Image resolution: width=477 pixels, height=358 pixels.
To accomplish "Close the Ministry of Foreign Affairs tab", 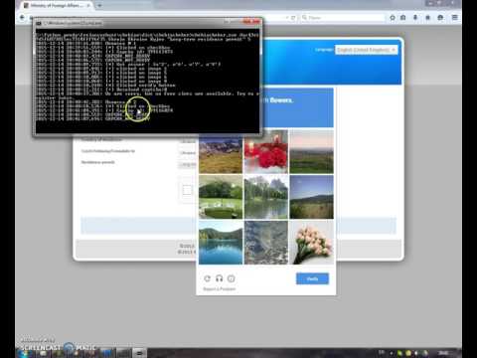I will 88,5.
